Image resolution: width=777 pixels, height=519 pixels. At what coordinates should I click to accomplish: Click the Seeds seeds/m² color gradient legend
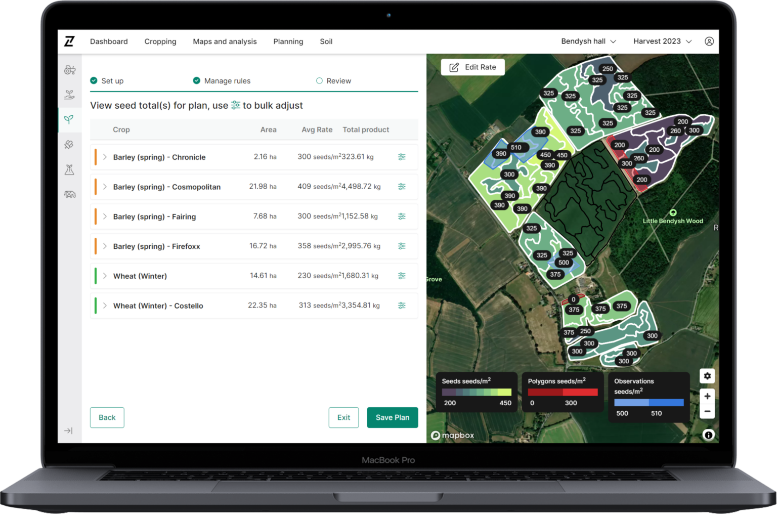coord(476,393)
